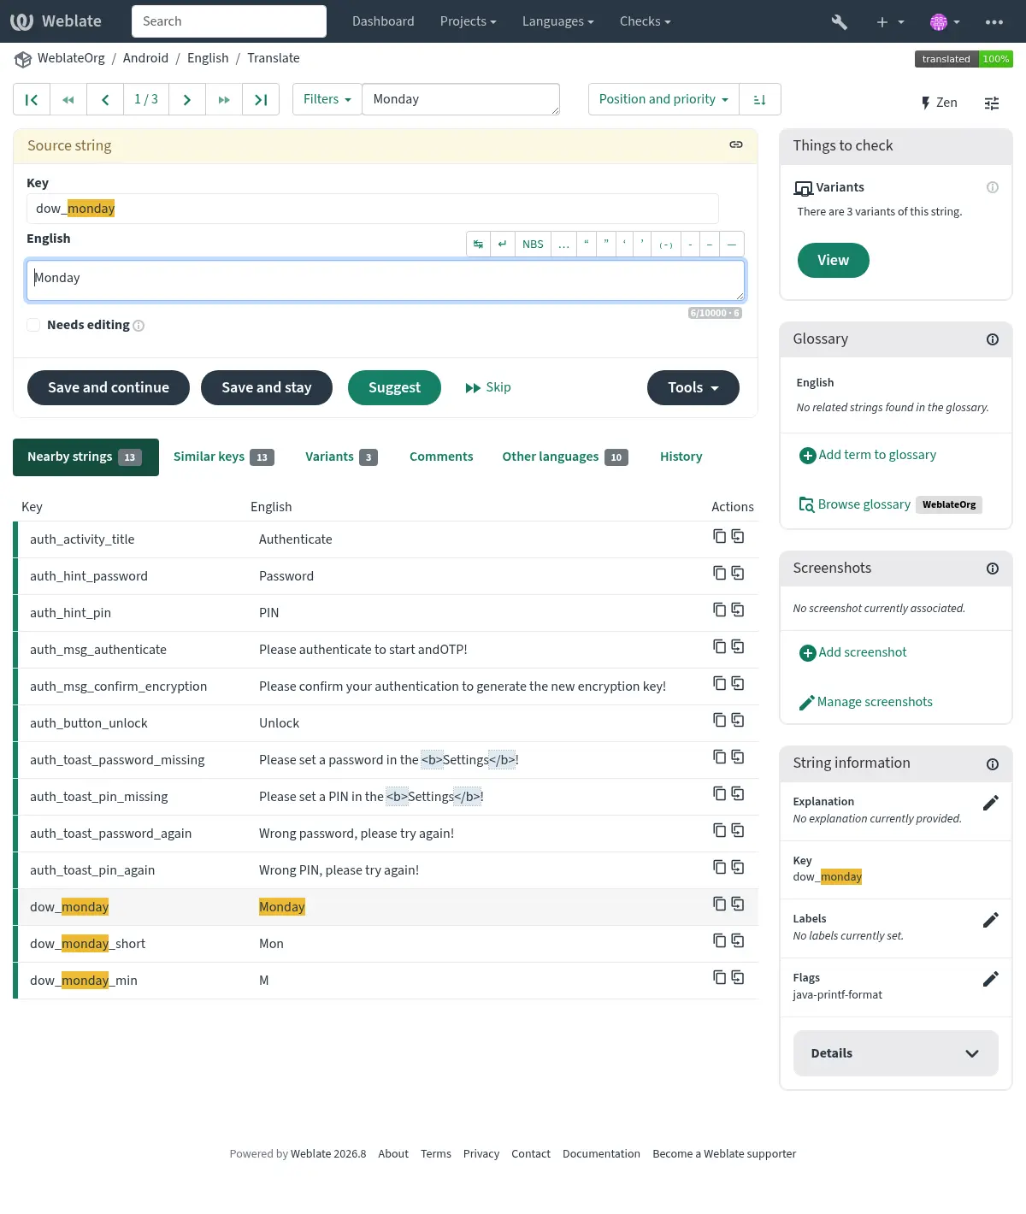Switch to the Variants tab
Viewport: 1026px width, 1214px height.
(341, 457)
